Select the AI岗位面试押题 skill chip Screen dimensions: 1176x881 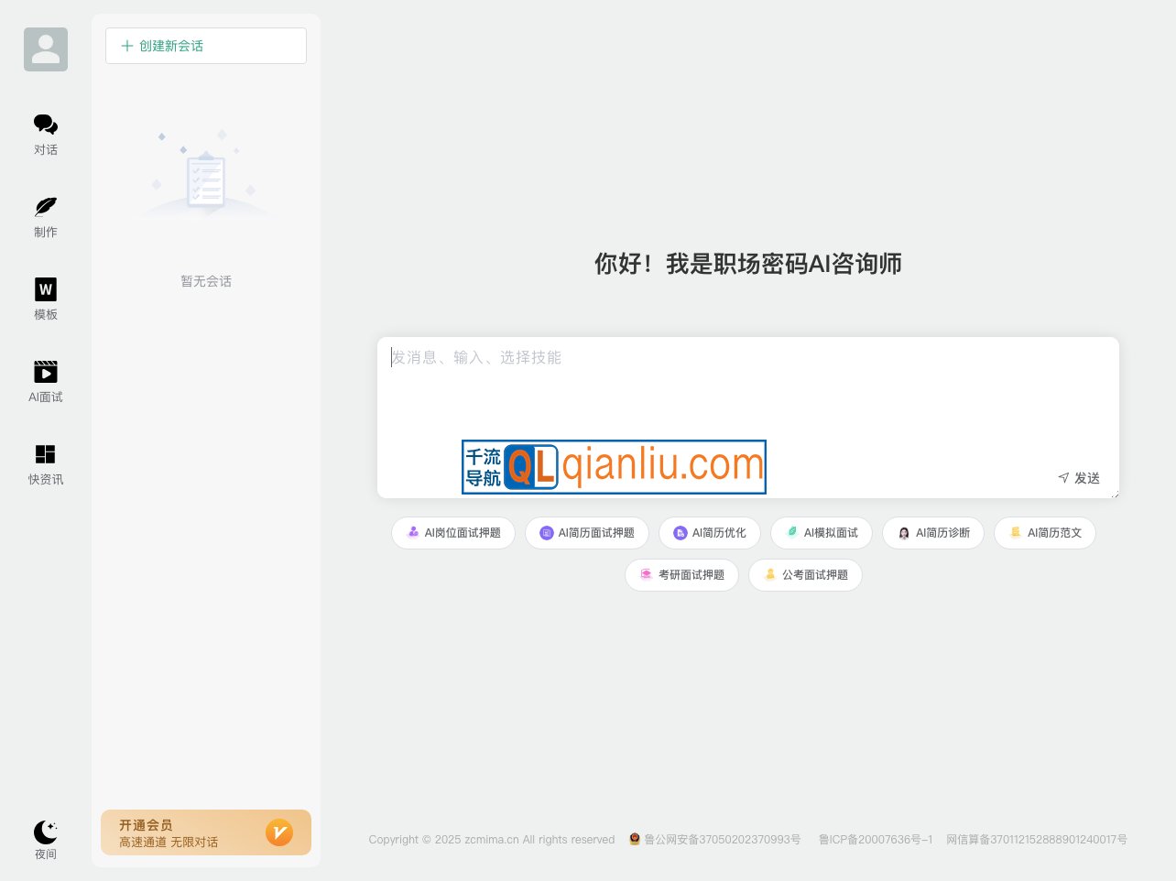(452, 532)
